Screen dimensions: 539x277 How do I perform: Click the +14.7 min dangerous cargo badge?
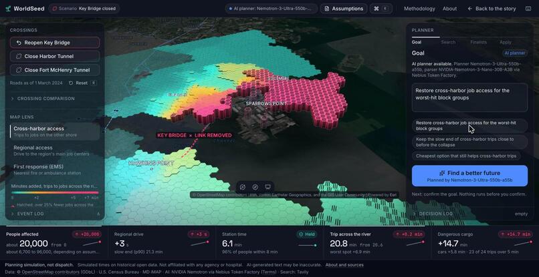click(515, 234)
